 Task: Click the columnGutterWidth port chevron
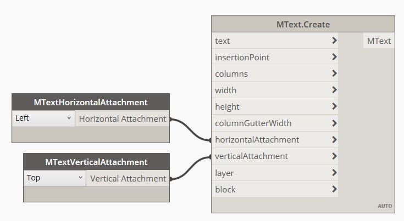(334, 123)
